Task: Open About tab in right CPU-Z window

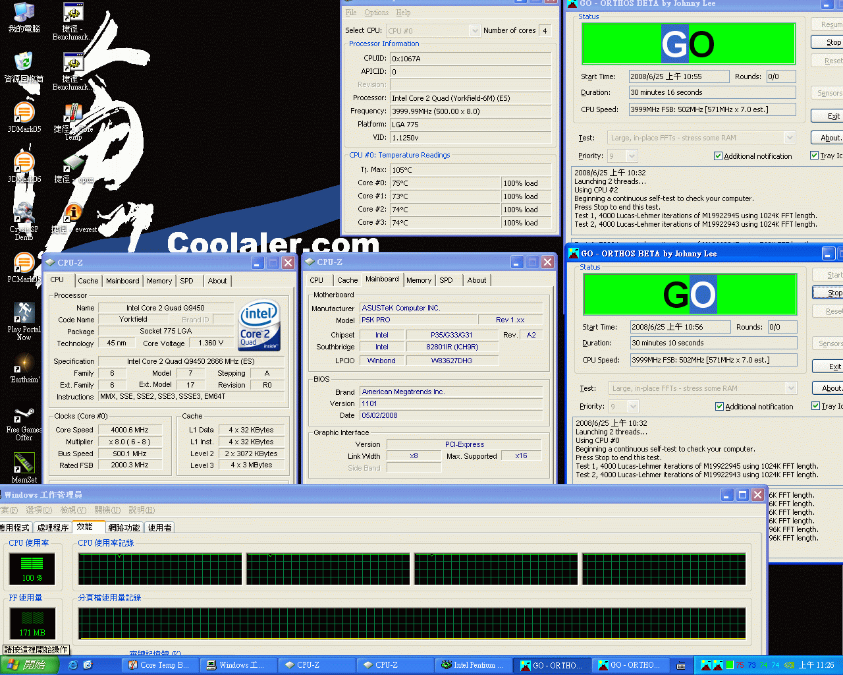Action: pyautogui.click(x=477, y=280)
